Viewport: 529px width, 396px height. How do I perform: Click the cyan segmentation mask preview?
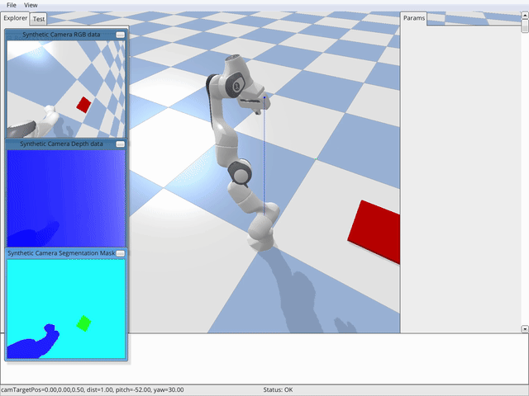click(66, 309)
